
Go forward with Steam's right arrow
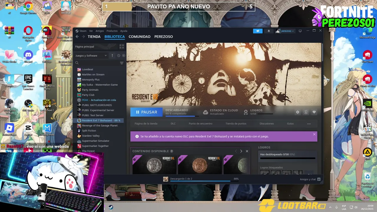[83, 37]
